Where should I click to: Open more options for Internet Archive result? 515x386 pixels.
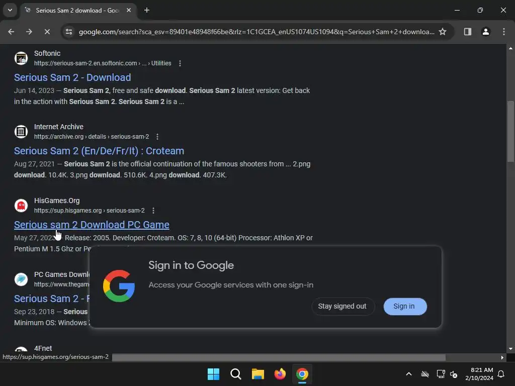pos(157,137)
